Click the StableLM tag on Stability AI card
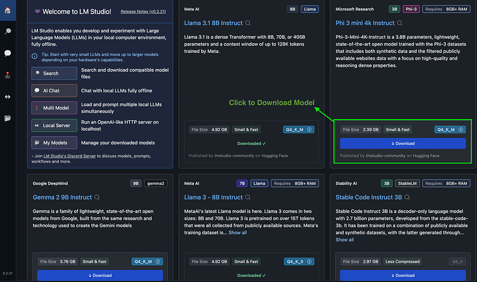This screenshot has height=282, width=477. [407, 183]
